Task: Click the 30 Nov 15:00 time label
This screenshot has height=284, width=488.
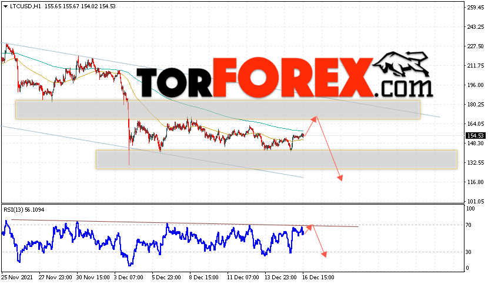Action: 93,277
